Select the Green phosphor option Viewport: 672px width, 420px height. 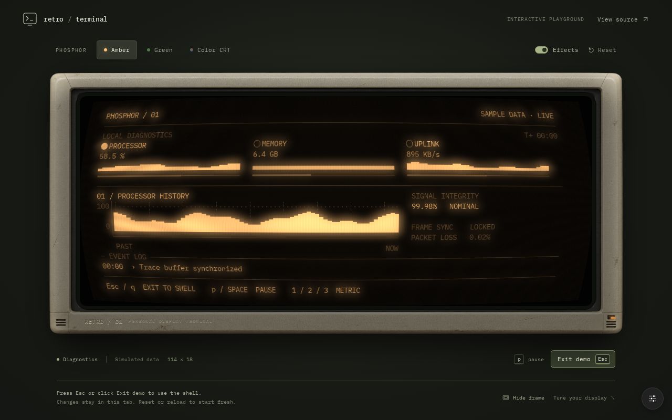point(160,50)
